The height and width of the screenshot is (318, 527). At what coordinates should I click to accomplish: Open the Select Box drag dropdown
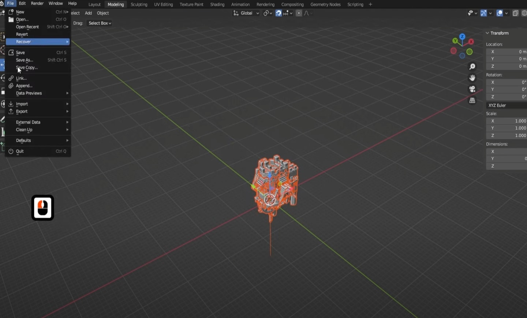(100, 23)
